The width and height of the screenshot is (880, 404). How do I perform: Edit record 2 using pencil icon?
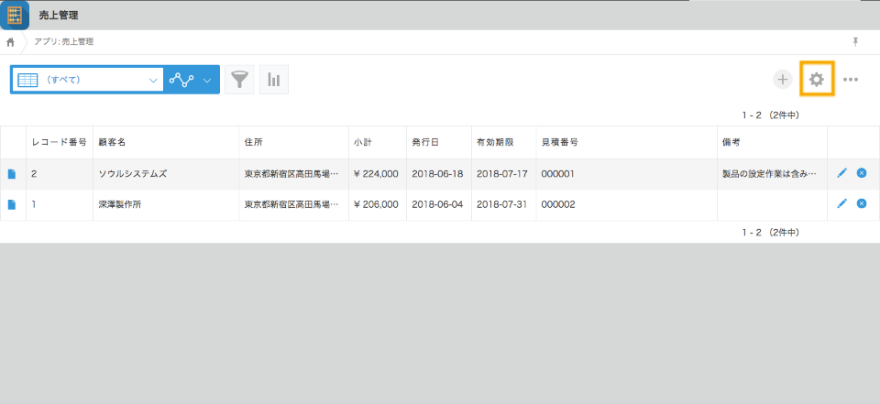(x=841, y=173)
